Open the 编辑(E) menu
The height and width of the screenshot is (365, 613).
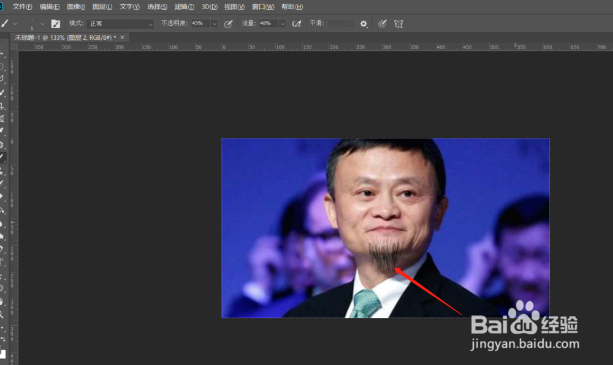[50, 7]
